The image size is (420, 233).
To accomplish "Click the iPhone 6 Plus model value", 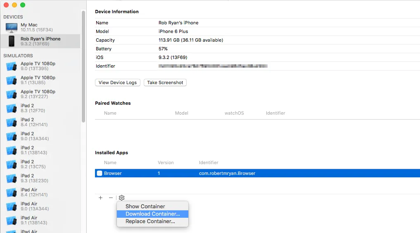I will [x=173, y=31].
